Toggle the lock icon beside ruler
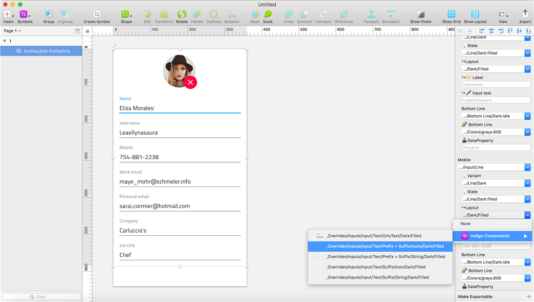 pos(87,31)
